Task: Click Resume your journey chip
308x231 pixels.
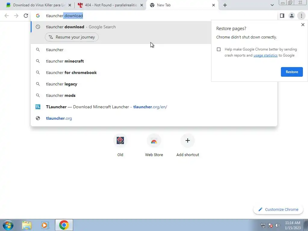Action: pyautogui.click(x=72, y=37)
